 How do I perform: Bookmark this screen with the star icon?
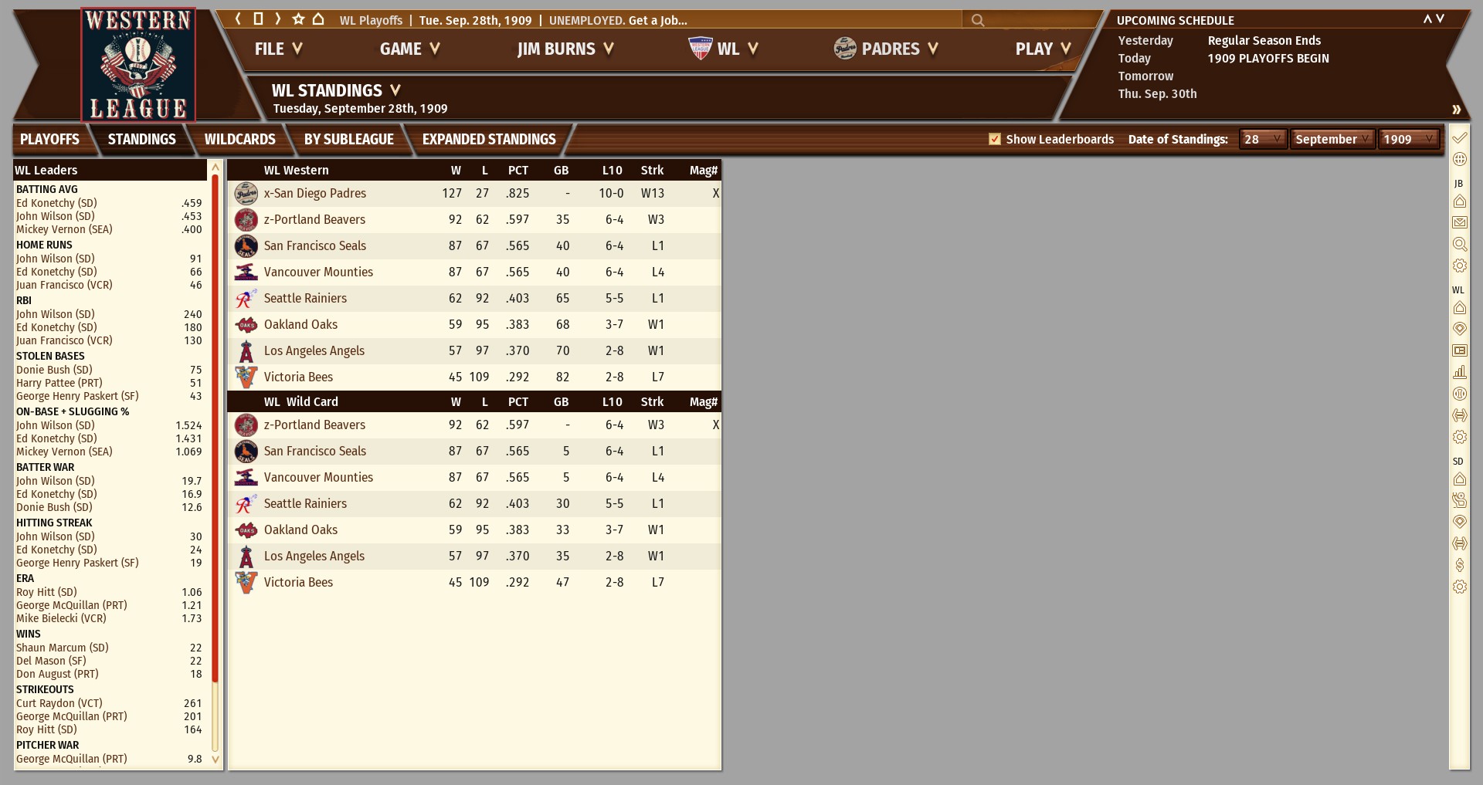click(x=298, y=19)
